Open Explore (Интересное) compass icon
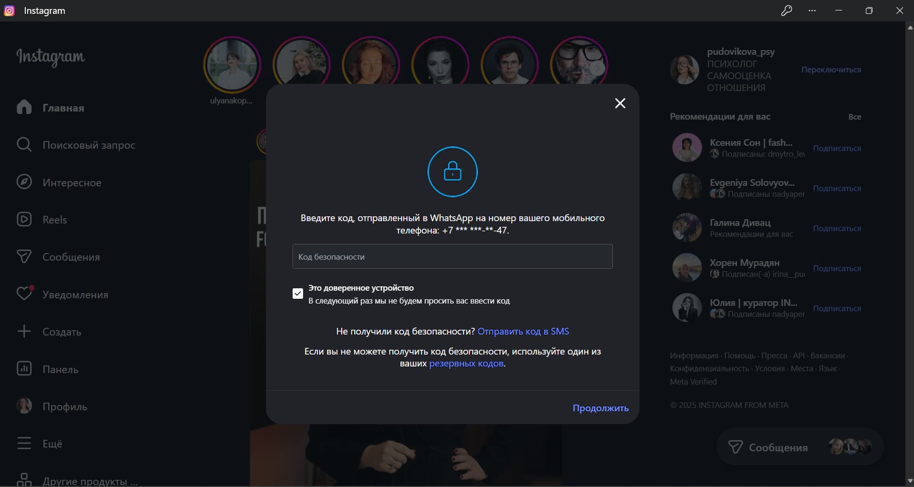 click(24, 182)
